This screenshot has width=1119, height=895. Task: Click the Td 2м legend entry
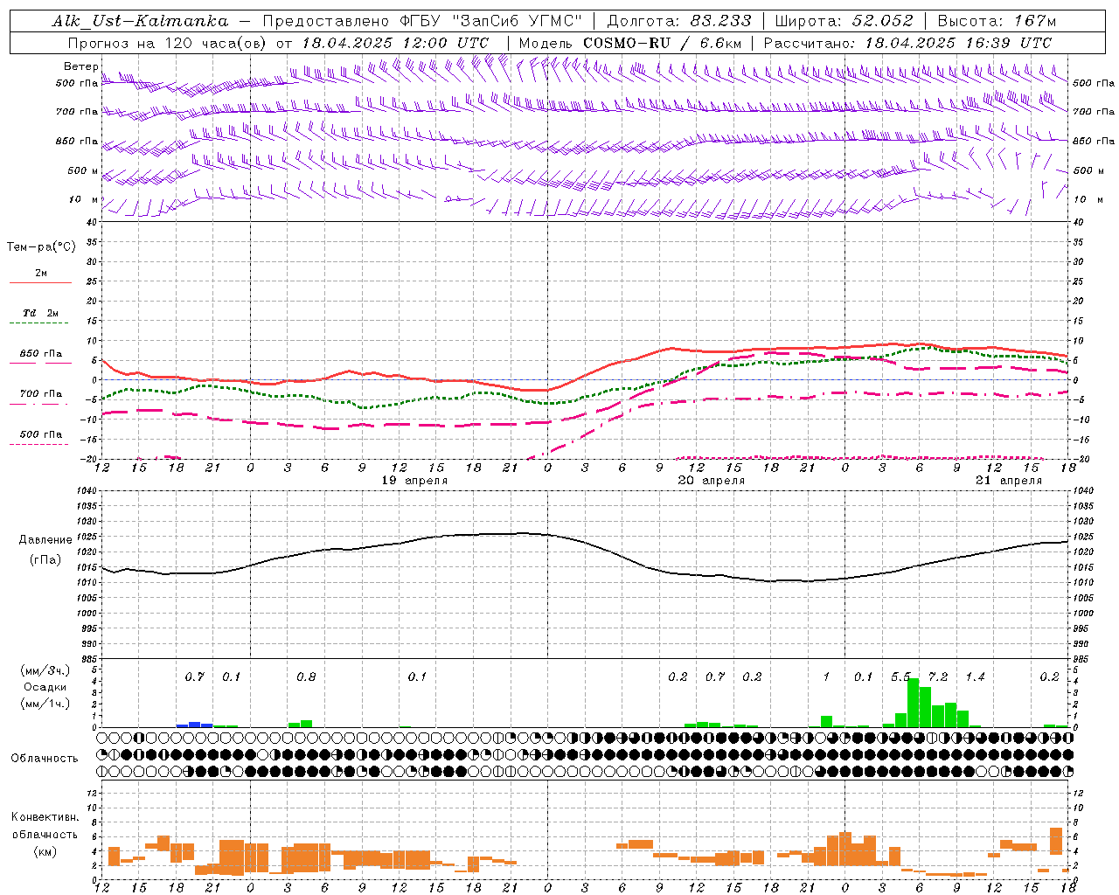[41, 313]
